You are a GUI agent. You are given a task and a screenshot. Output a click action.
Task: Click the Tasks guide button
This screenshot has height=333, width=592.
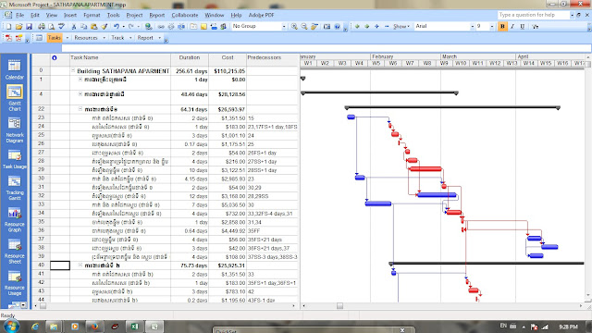(x=55, y=38)
